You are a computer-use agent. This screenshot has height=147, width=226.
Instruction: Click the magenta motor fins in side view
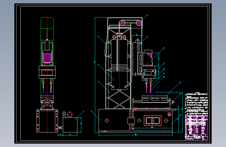coord(47,58)
